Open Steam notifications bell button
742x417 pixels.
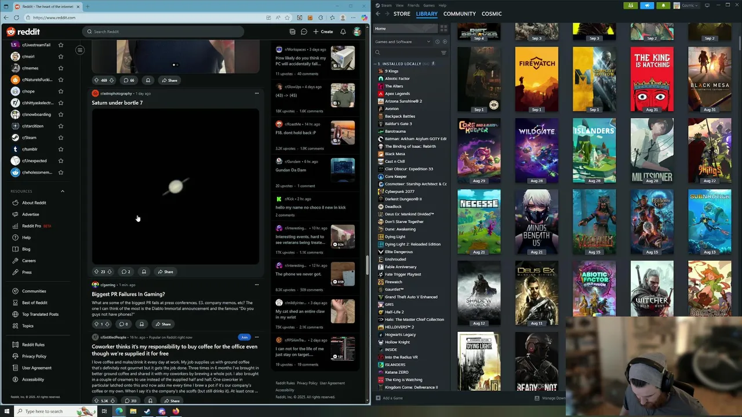coord(663,5)
